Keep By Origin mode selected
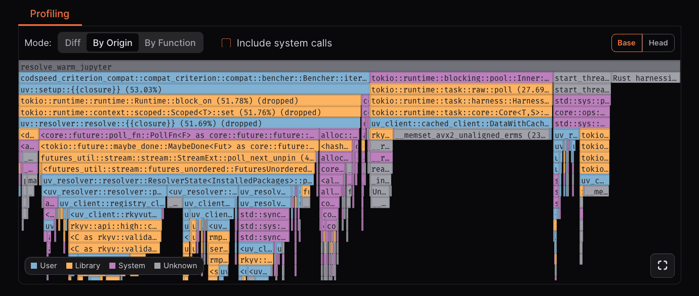 click(112, 42)
